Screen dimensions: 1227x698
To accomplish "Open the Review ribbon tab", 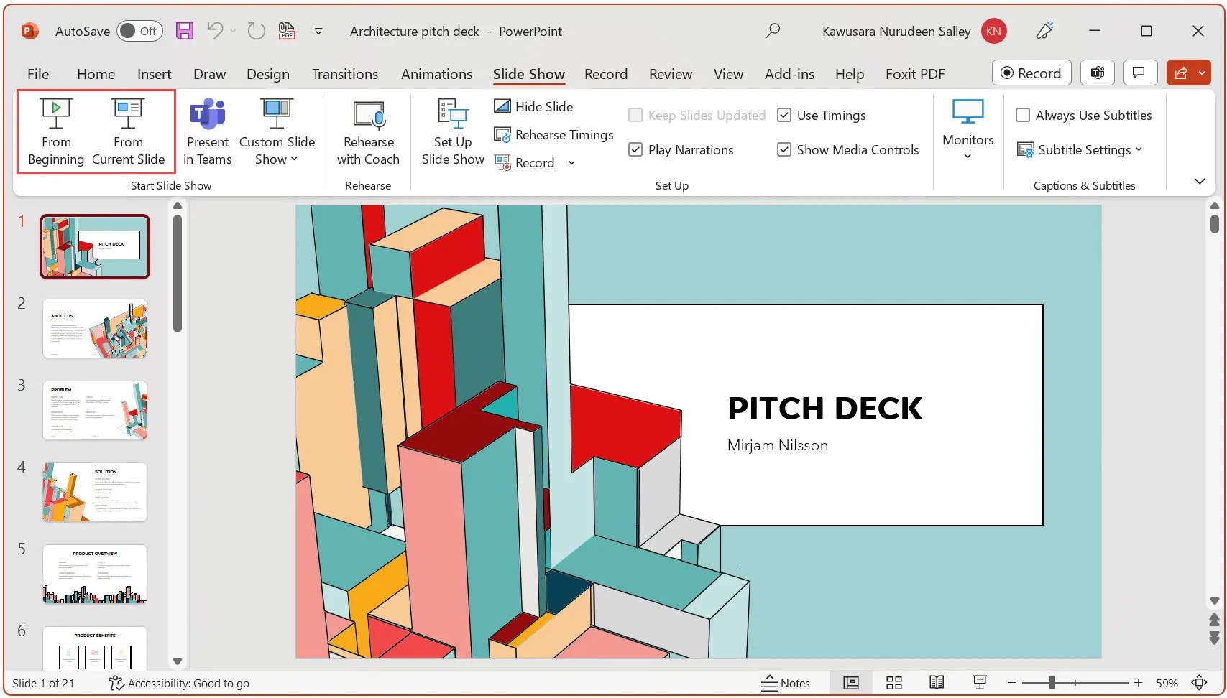I will click(x=670, y=74).
